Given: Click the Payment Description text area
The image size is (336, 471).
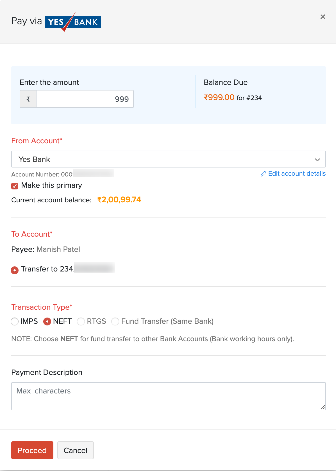Looking at the screenshot, I should [168, 396].
